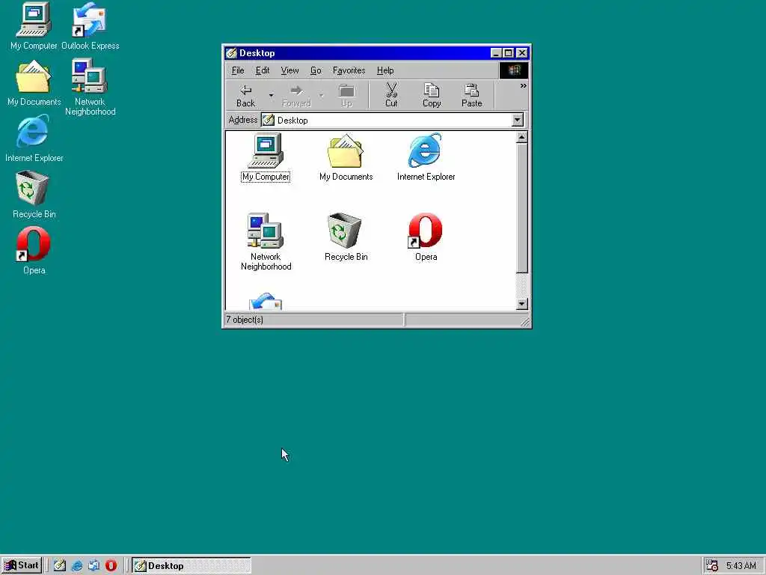Click the Up folder toolbar button
This screenshot has height=575, width=766.
[x=346, y=95]
